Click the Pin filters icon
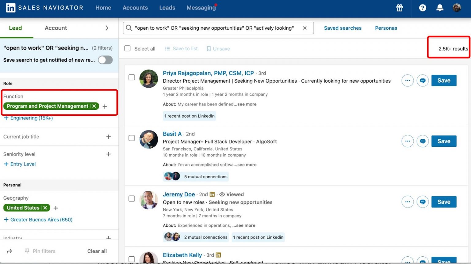The width and height of the screenshot is (471, 264). pyautogui.click(x=27, y=251)
